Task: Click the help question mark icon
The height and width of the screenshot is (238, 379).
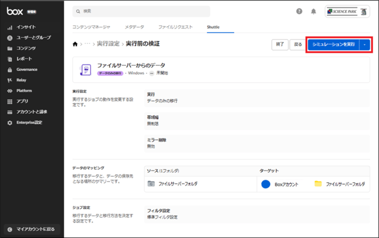Action: tap(300, 11)
